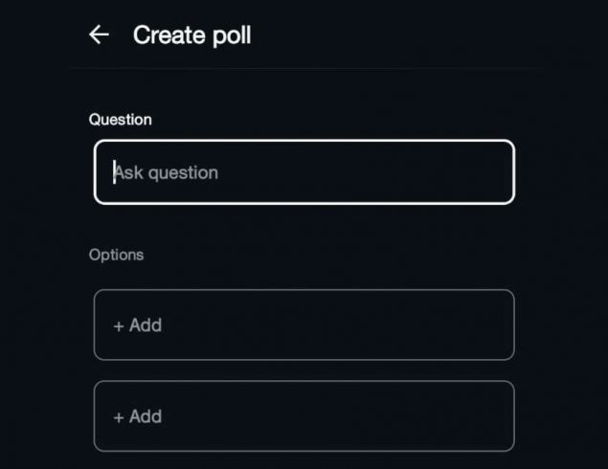Click the text cursor in question box
Screen dimensions: 608x469
click(x=114, y=172)
